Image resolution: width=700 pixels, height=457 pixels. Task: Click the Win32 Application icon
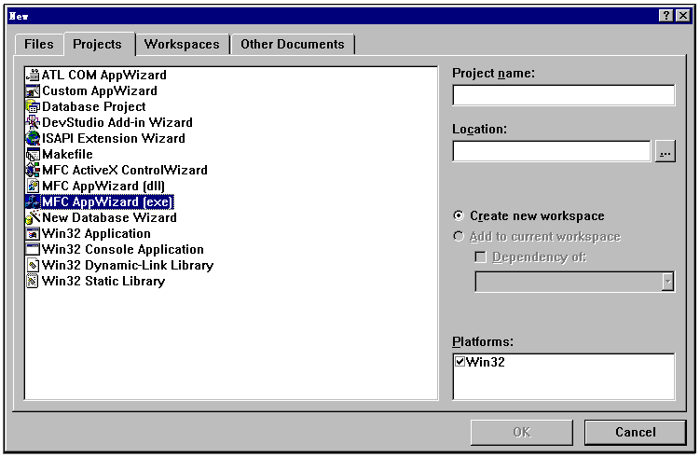pos(33,234)
